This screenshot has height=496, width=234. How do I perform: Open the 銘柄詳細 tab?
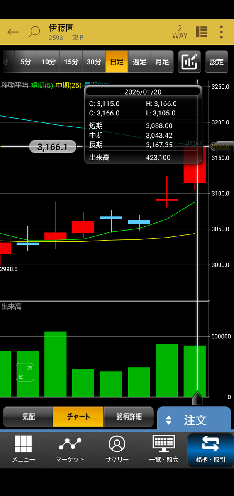[x=129, y=417]
